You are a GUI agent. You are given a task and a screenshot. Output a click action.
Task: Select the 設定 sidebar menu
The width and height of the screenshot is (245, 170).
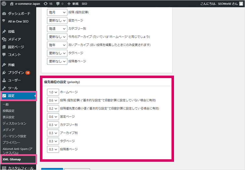click(x=18, y=96)
